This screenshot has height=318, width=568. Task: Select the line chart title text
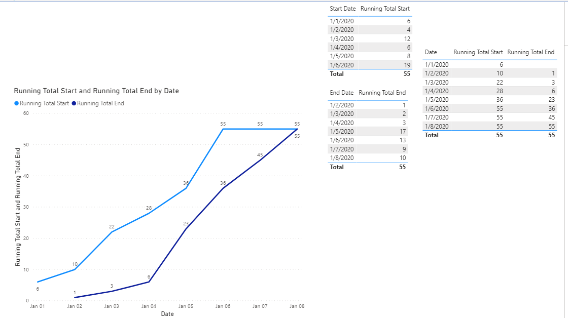(96, 91)
